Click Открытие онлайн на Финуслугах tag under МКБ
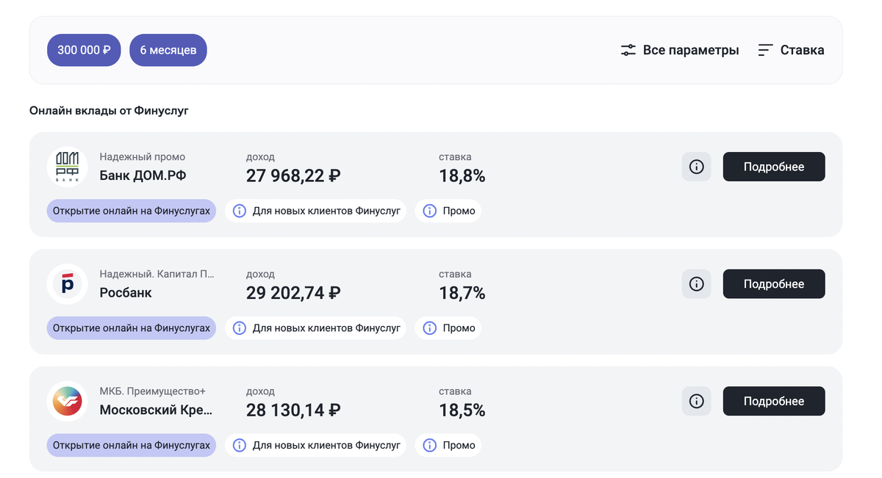Image resolution: width=882 pixels, height=478 pixels. tap(132, 445)
